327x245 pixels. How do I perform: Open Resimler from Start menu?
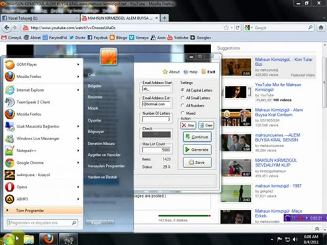tap(95, 97)
